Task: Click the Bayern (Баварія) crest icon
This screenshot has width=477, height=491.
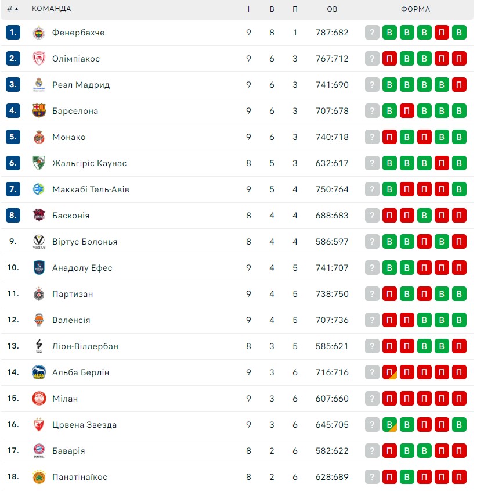Action: [x=39, y=451]
